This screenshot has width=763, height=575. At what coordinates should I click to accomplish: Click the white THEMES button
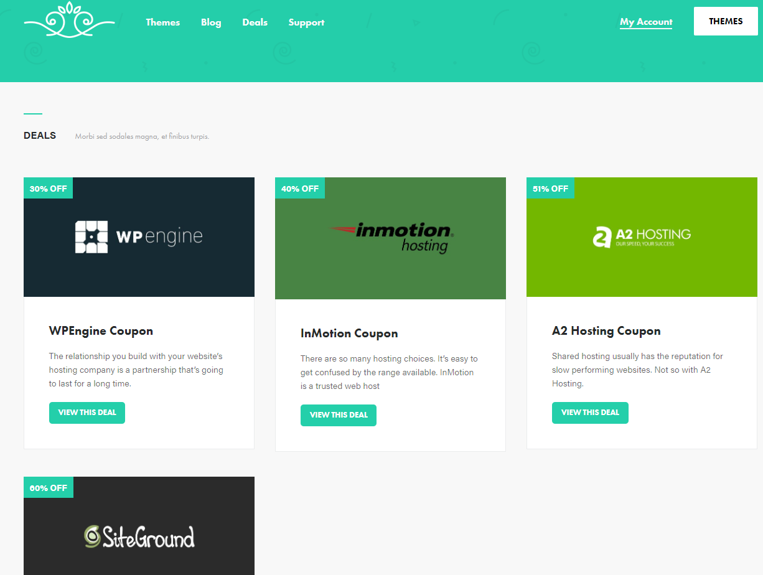click(725, 22)
